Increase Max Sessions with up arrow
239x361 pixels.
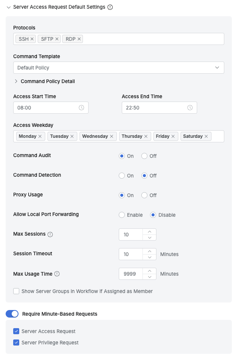coord(150,231)
